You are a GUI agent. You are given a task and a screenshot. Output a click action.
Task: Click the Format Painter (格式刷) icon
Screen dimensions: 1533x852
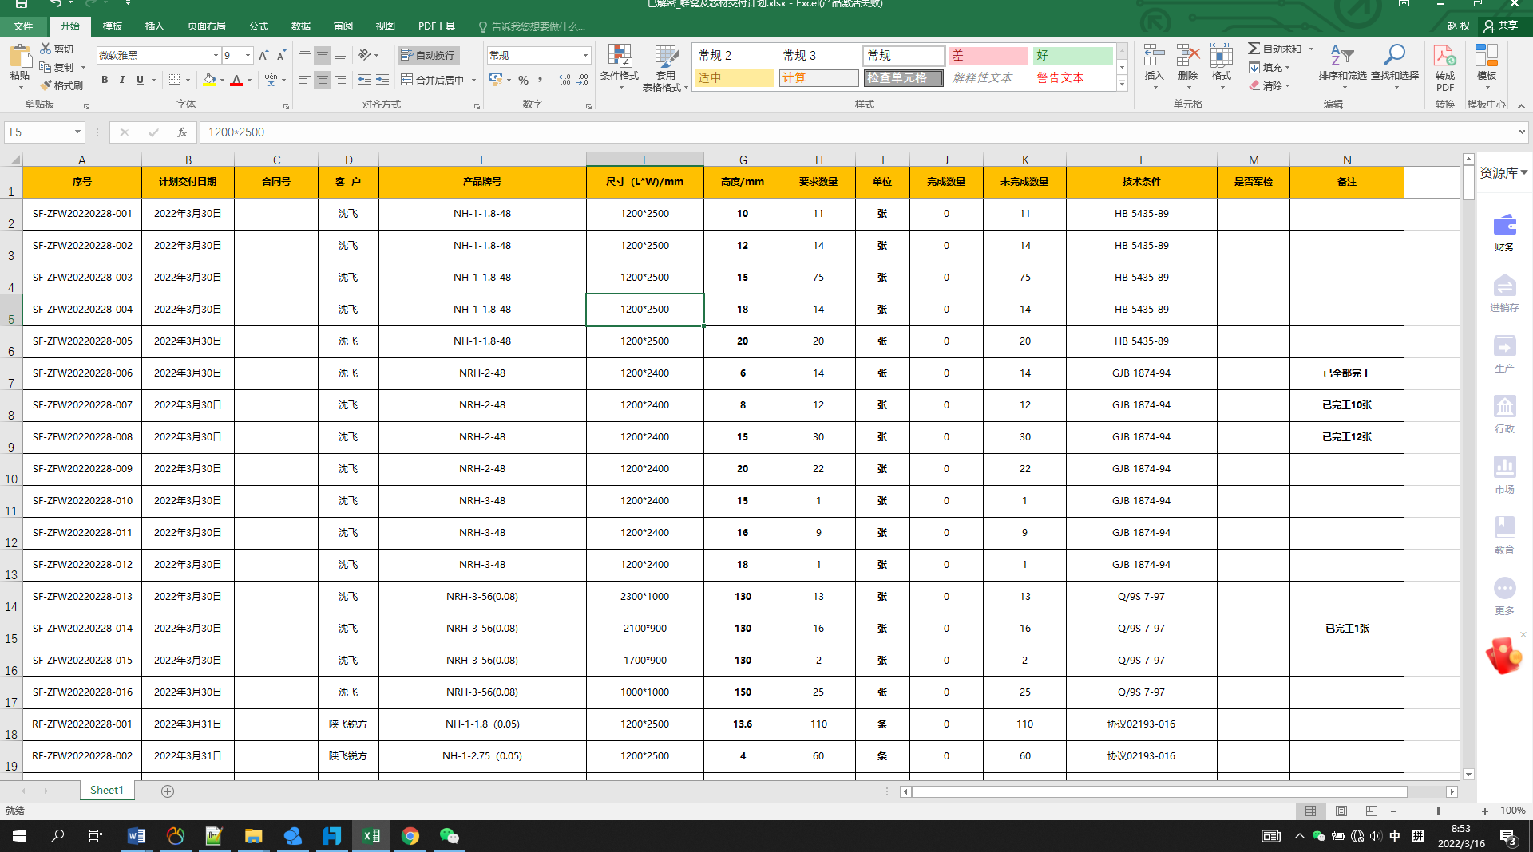(46, 85)
